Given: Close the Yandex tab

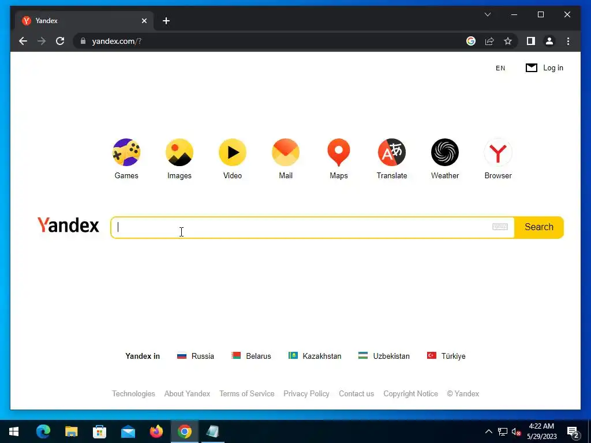Looking at the screenshot, I should [x=144, y=21].
